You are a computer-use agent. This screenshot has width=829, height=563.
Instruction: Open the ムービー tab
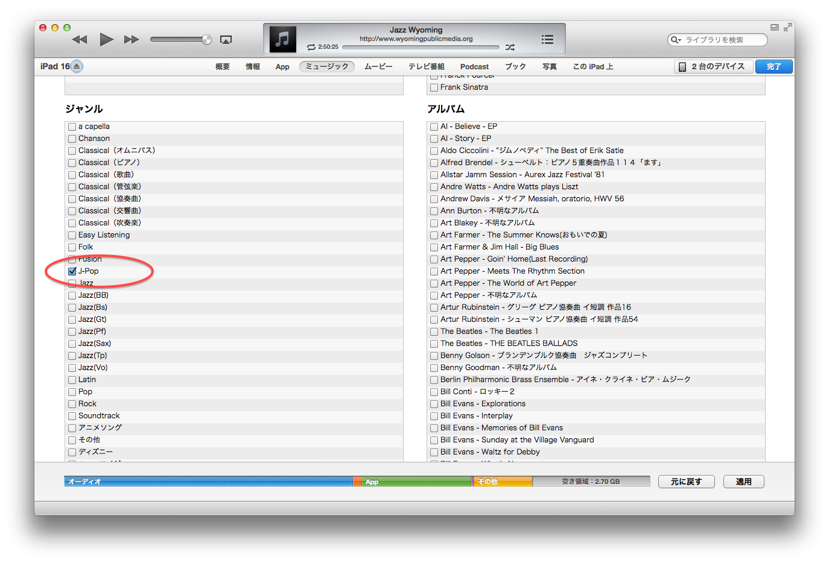(378, 67)
